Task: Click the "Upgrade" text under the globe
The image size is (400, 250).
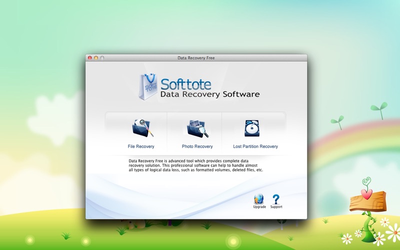Action: (x=259, y=206)
